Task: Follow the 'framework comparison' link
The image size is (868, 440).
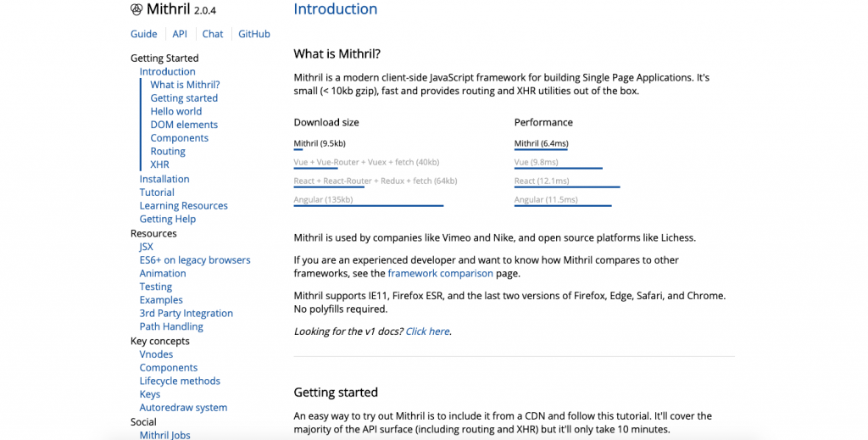Action: [440, 273]
